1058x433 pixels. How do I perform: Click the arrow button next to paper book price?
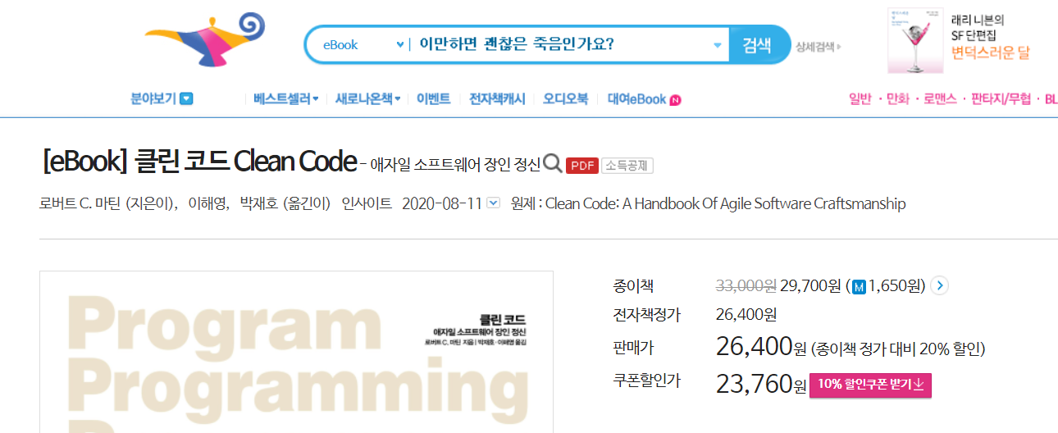tap(940, 286)
